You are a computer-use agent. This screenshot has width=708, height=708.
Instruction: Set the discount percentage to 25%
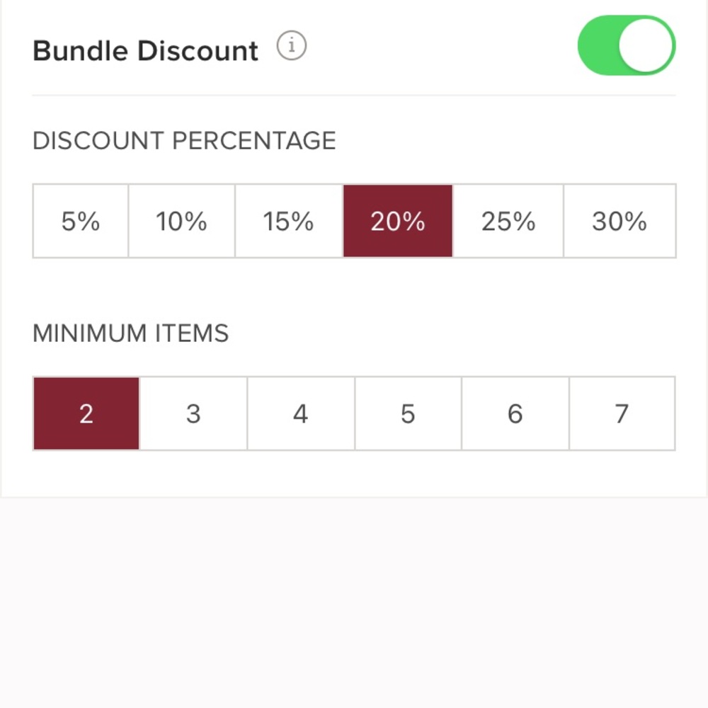tap(507, 221)
